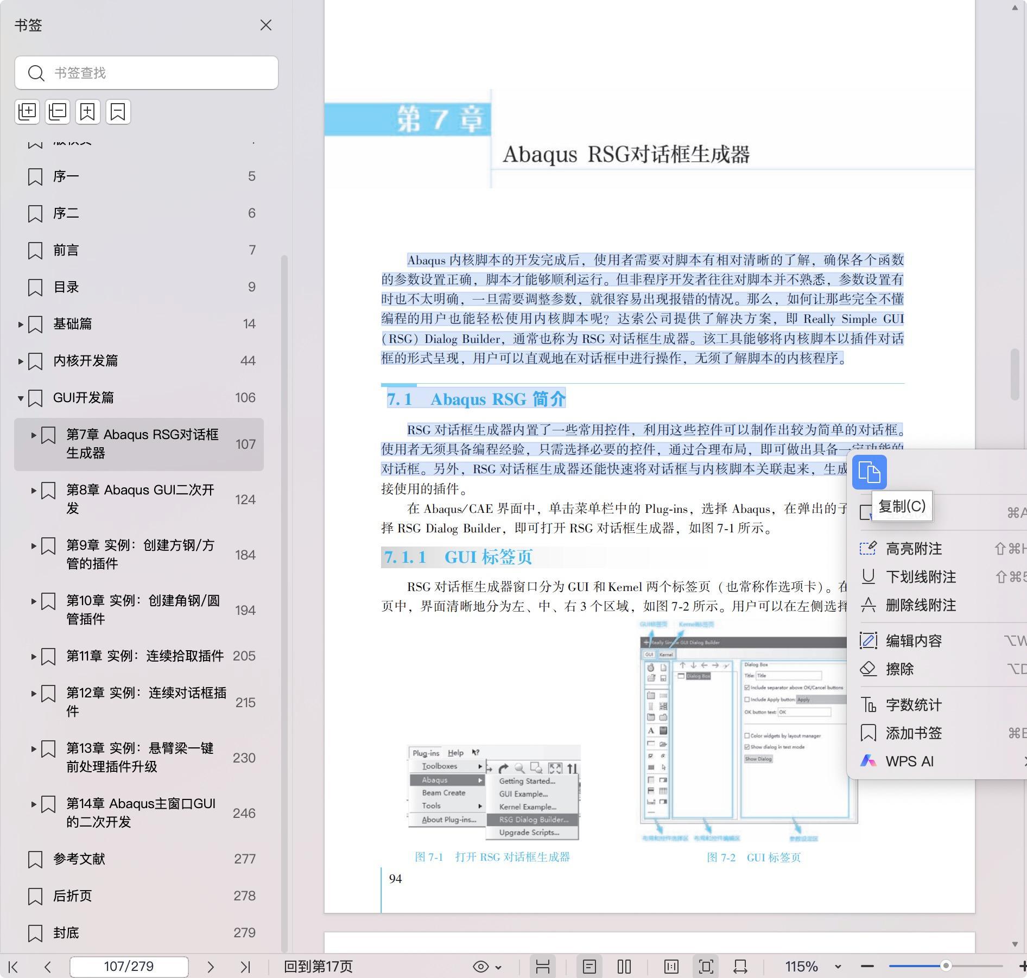Expand the 基础篇 bookmark
The width and height of the screenshot is (1027, 978).
(x=21, y=324)
